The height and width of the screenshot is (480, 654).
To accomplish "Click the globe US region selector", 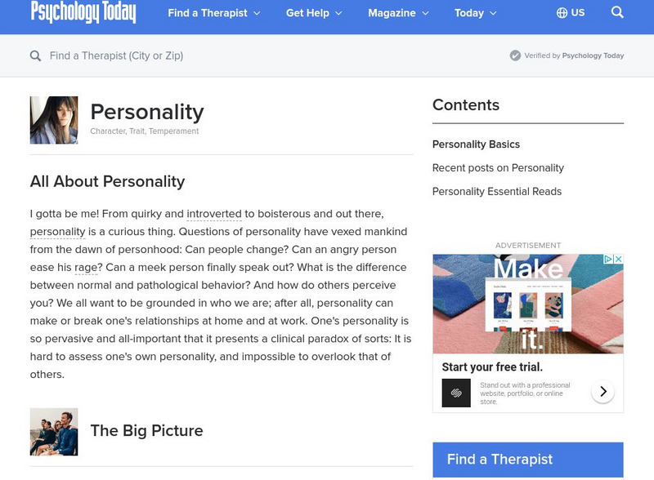I will pos(570,13).
